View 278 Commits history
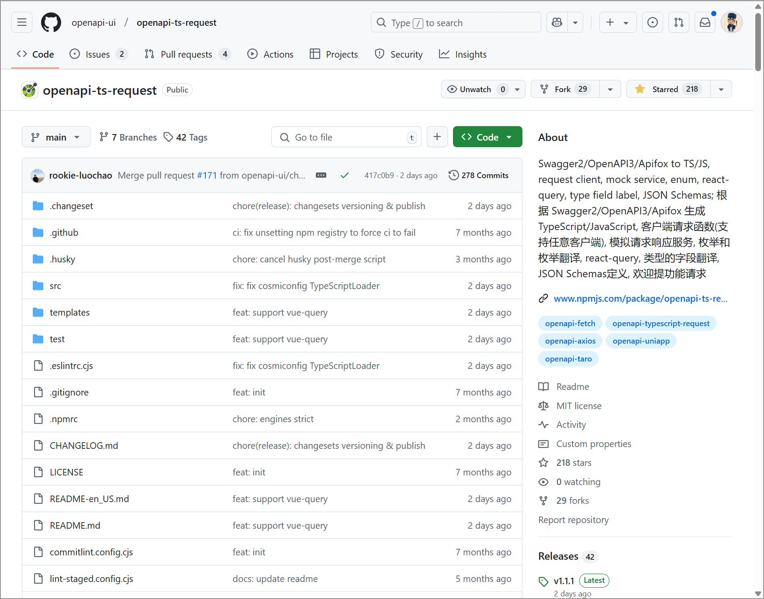 [x=479, y=175]
